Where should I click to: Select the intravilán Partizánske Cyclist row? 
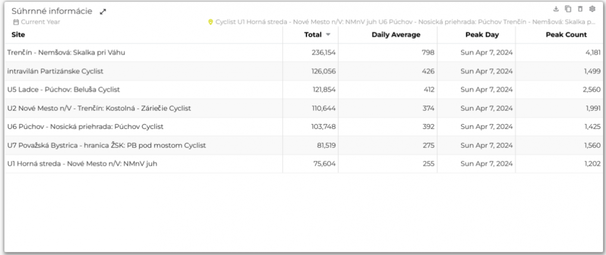click(303, 71)
